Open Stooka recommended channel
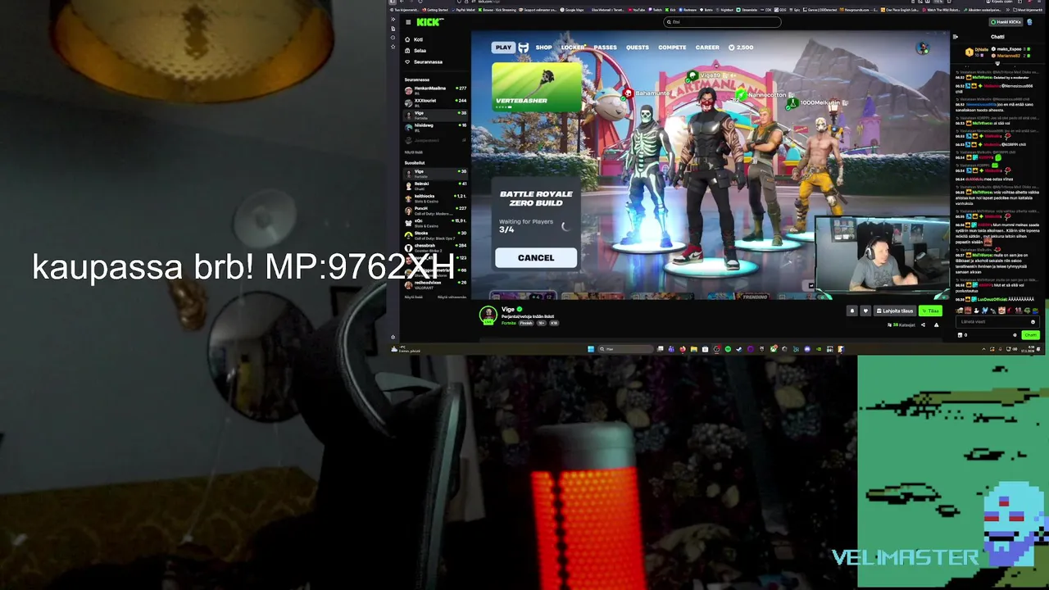Screen dimensions: 1049x590 coord(435,234)
